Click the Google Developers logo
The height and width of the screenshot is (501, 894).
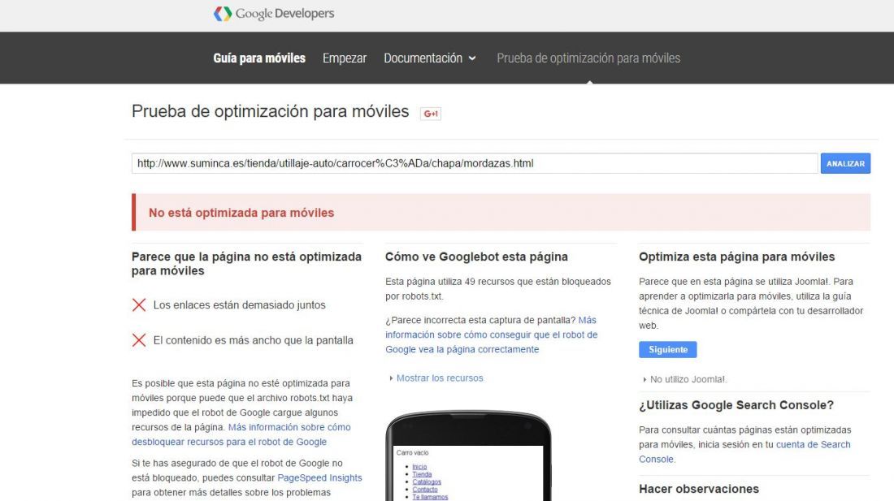274,13
